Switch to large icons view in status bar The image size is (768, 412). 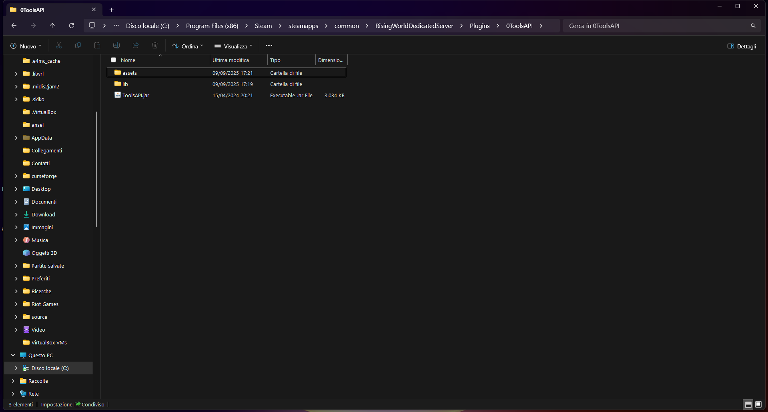click(x=758, y=404)
